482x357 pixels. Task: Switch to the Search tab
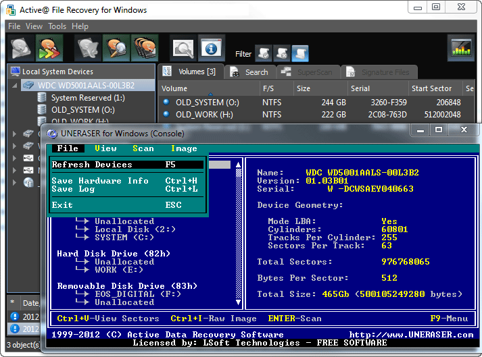250,72
